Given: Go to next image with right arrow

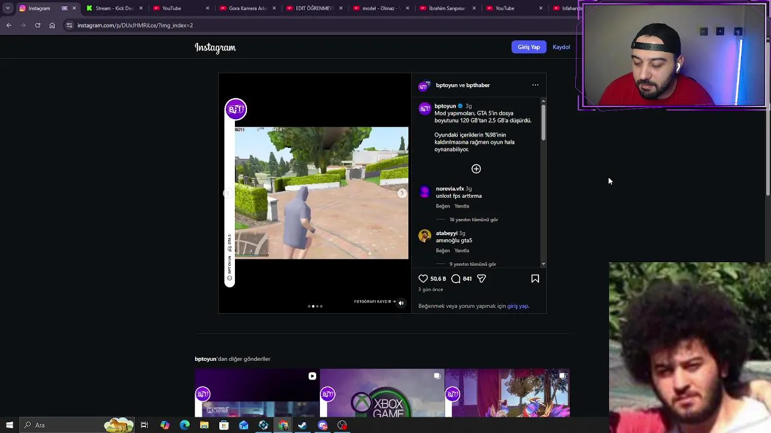Looking at the screenshot, I should pyautogui.click(x=402, y=193).
